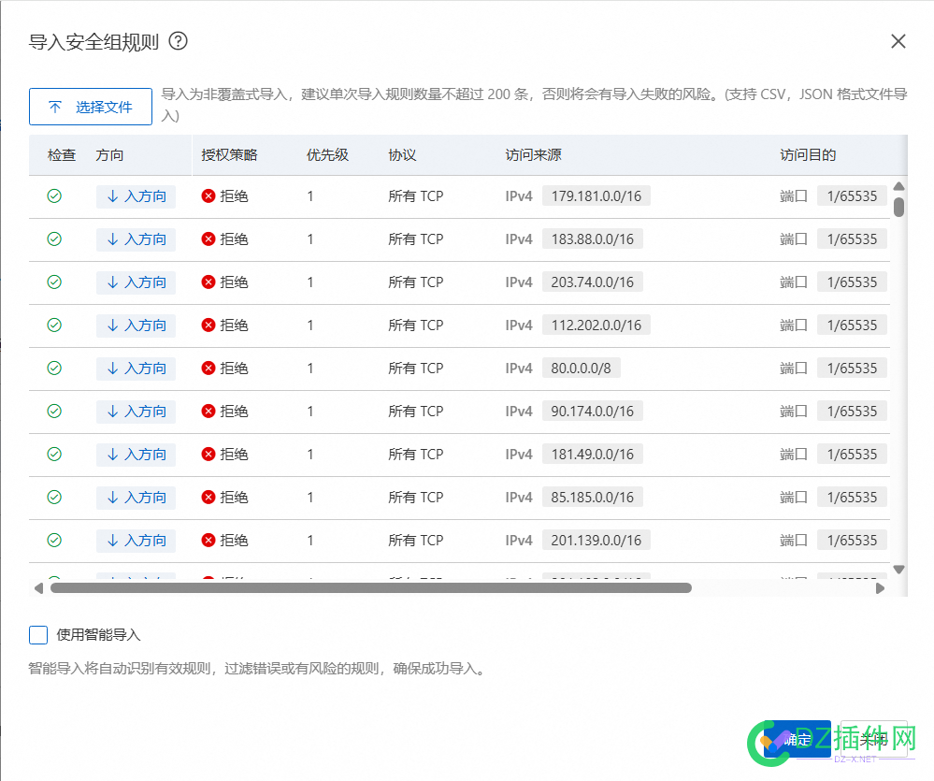Click the 选择文件 file selection button
This screenshot has height=781, width=934.
(90, 107)
